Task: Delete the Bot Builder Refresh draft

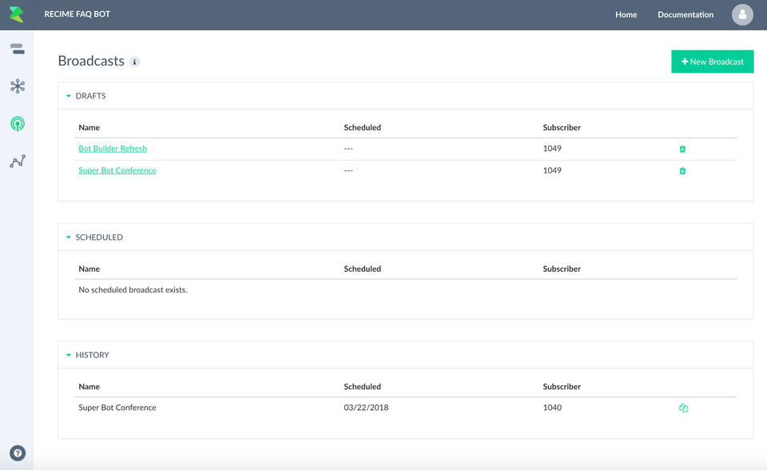Action: click(x=682, y=149)
